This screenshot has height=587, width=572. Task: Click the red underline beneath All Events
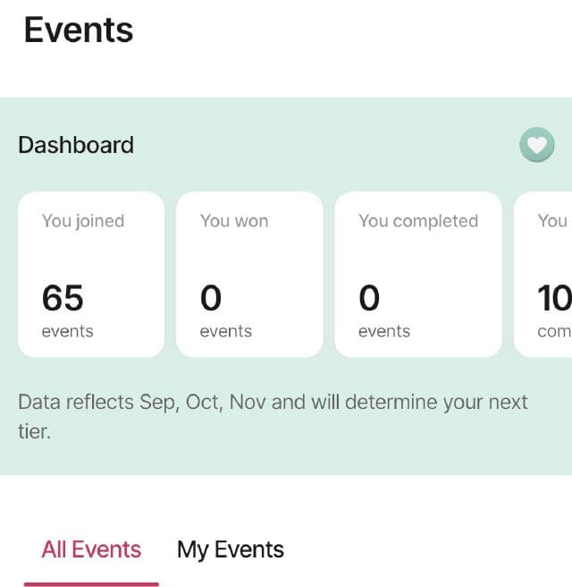point(91,583)
